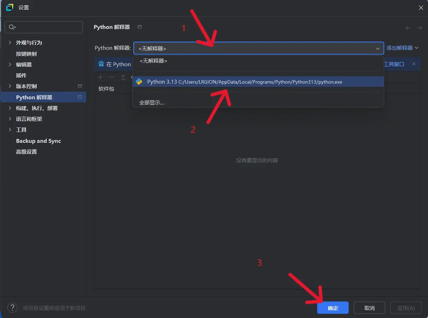
Task: Expand the 编辑器 settings group
Action: click(x=10, y=64)
